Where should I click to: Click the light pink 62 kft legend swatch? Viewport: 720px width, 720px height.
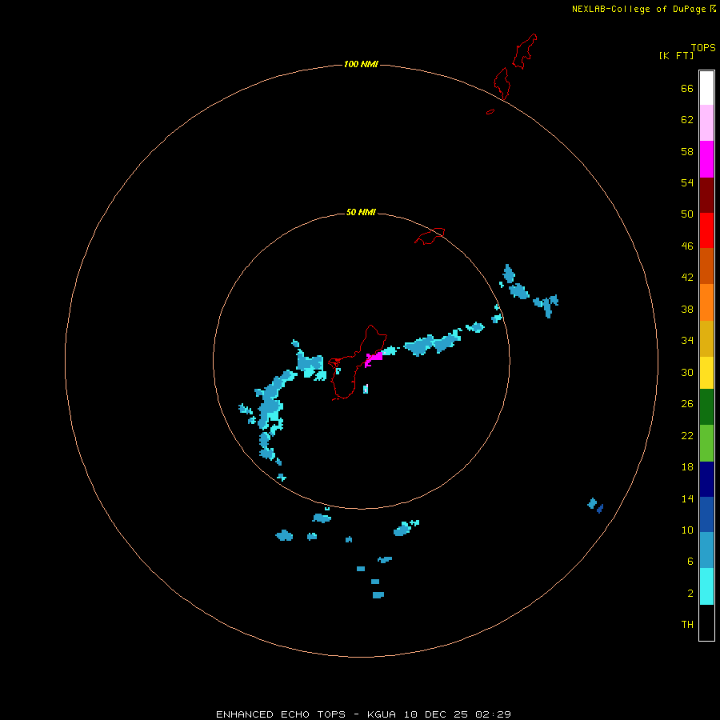click(706, 122)
